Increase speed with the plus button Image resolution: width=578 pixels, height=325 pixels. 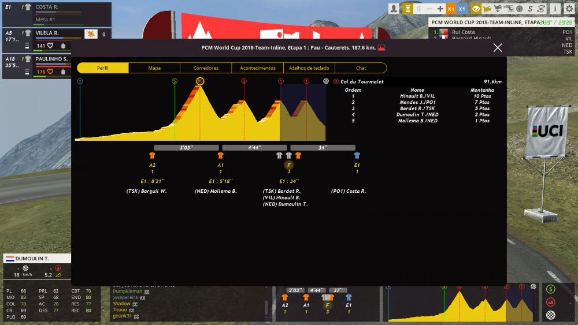tap(440, 9)
